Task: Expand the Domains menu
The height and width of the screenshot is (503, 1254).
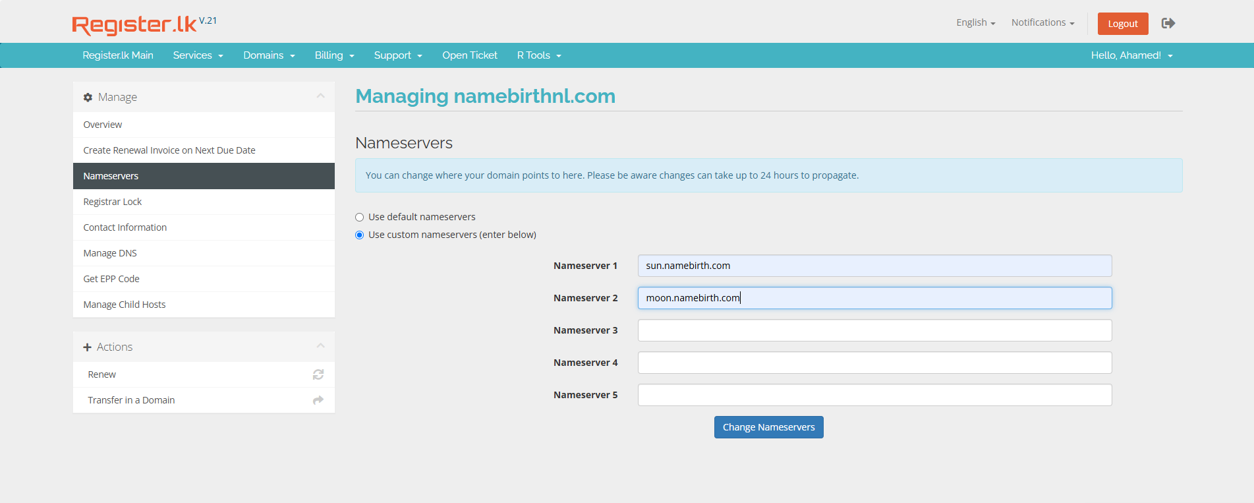Action: tap(269, 55)
